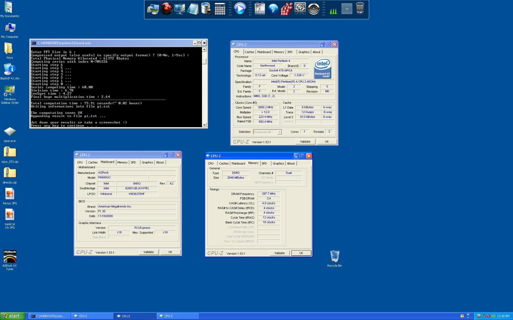Click the blue play button dock icon
The image size is (513, 320).
coord(240,9)
